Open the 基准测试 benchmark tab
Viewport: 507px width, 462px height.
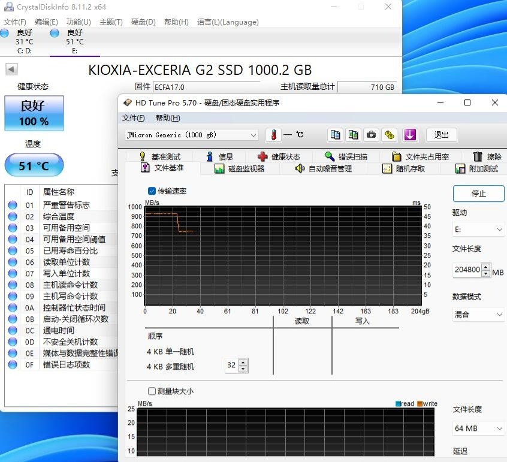click(x=161, y=157)
